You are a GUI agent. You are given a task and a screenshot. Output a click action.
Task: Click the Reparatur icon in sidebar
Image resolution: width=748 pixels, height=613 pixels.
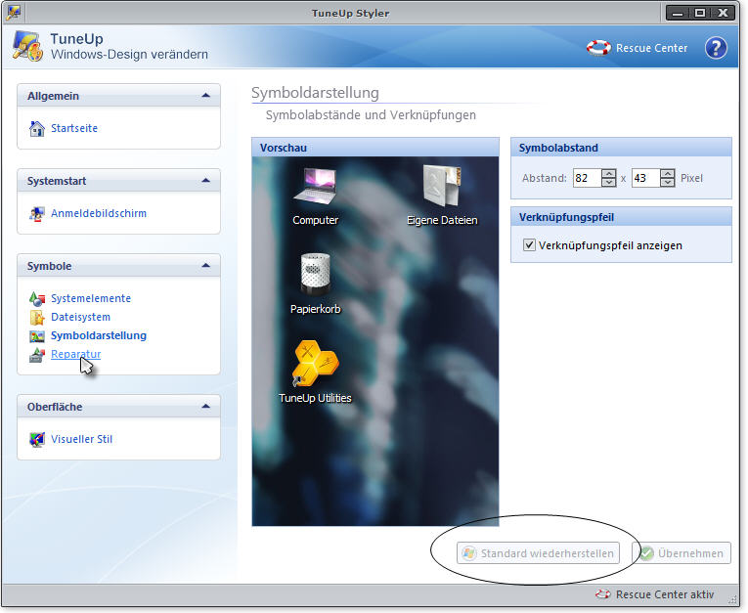coord(37,355)
